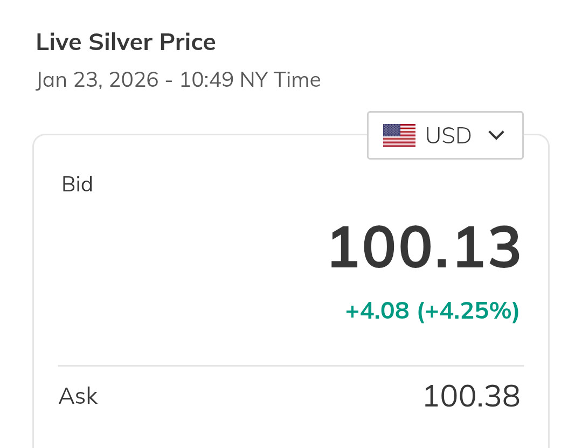Click the (+4.25%) percent change

(468, 311)
